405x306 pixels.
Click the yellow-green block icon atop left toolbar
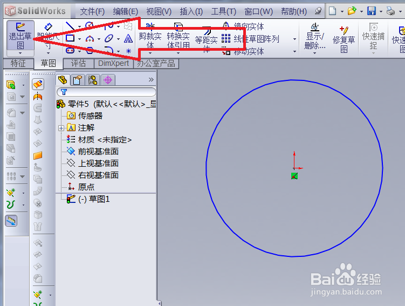point(11,85)
